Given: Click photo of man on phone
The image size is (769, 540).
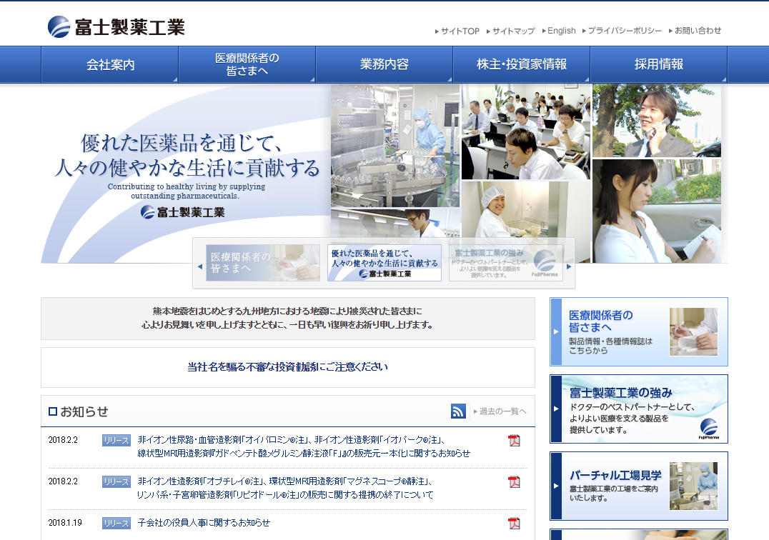Looking at the screenshot, I should point(657,121).
